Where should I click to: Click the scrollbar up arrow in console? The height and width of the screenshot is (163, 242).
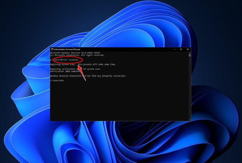[x=189, y=53]
